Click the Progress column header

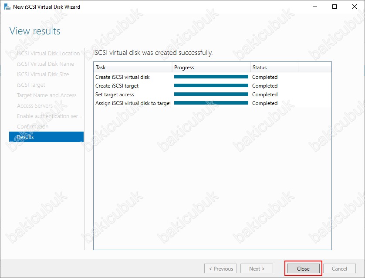(x=211, y=67)
